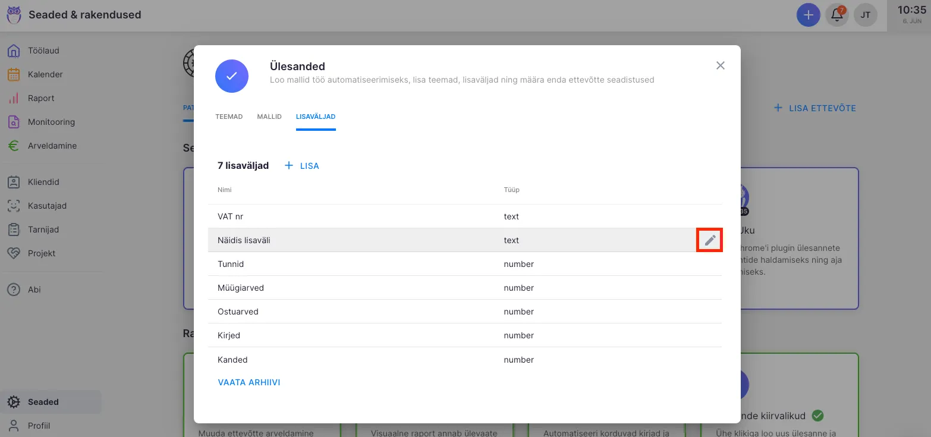Switch to the Teemad tab

229,117
